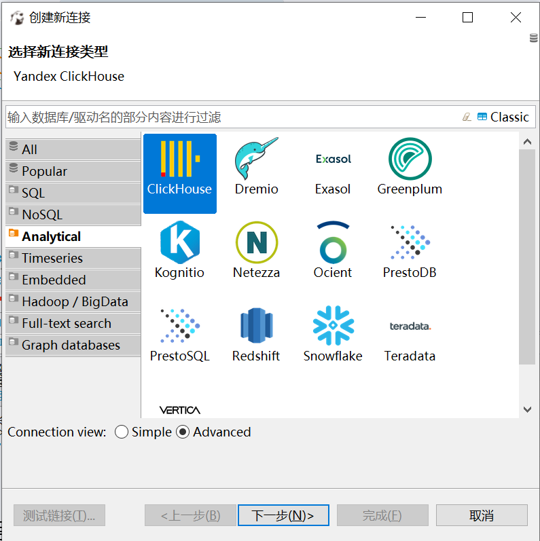This screenshot has height=541, width=540.
Task: Switch to Full-text search category
Action: [73, 323]
